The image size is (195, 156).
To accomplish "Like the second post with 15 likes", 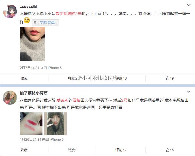I will pyautogui.click(x=170, y=150).
